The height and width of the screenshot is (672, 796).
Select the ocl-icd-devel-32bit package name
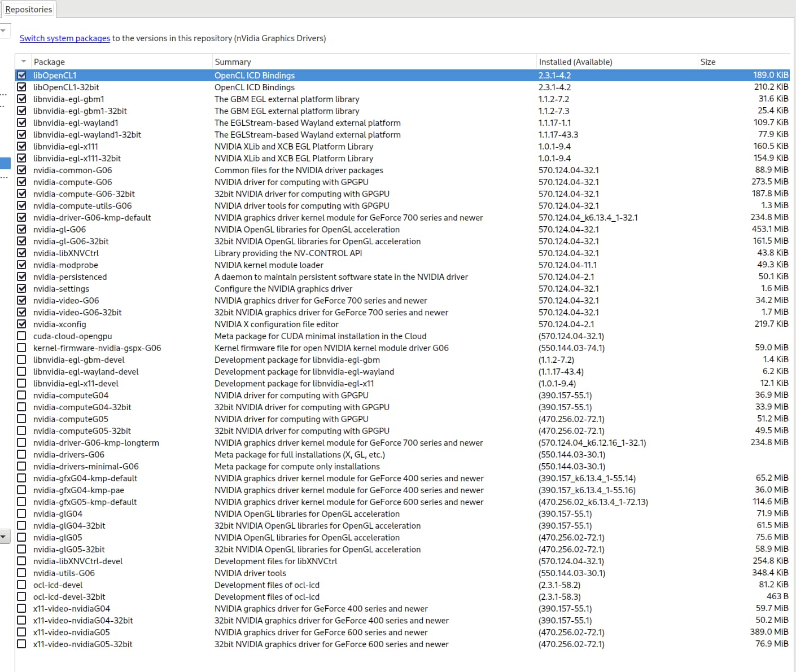[x=69, y=596]
